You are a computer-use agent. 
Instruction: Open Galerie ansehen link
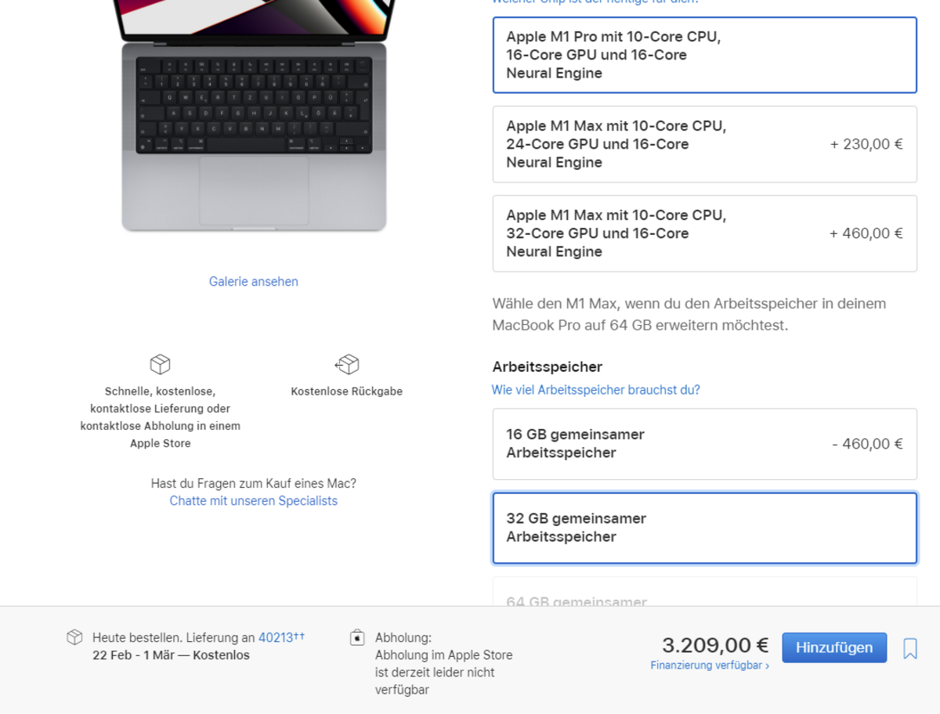(253, 282)
